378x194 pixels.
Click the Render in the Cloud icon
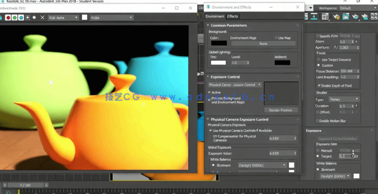364,17
